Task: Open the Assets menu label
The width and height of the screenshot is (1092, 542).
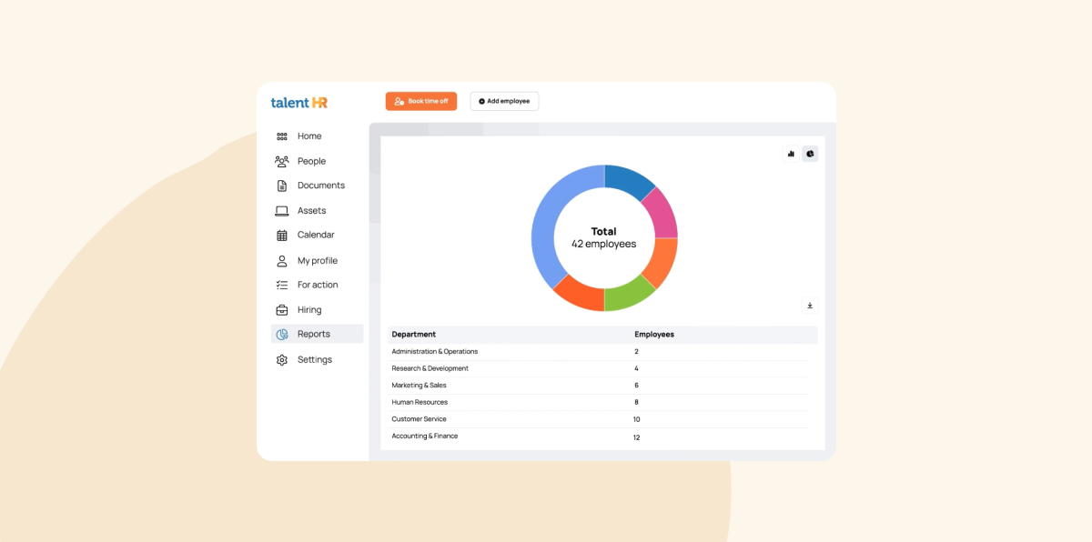Action: [x=311, y=211]
